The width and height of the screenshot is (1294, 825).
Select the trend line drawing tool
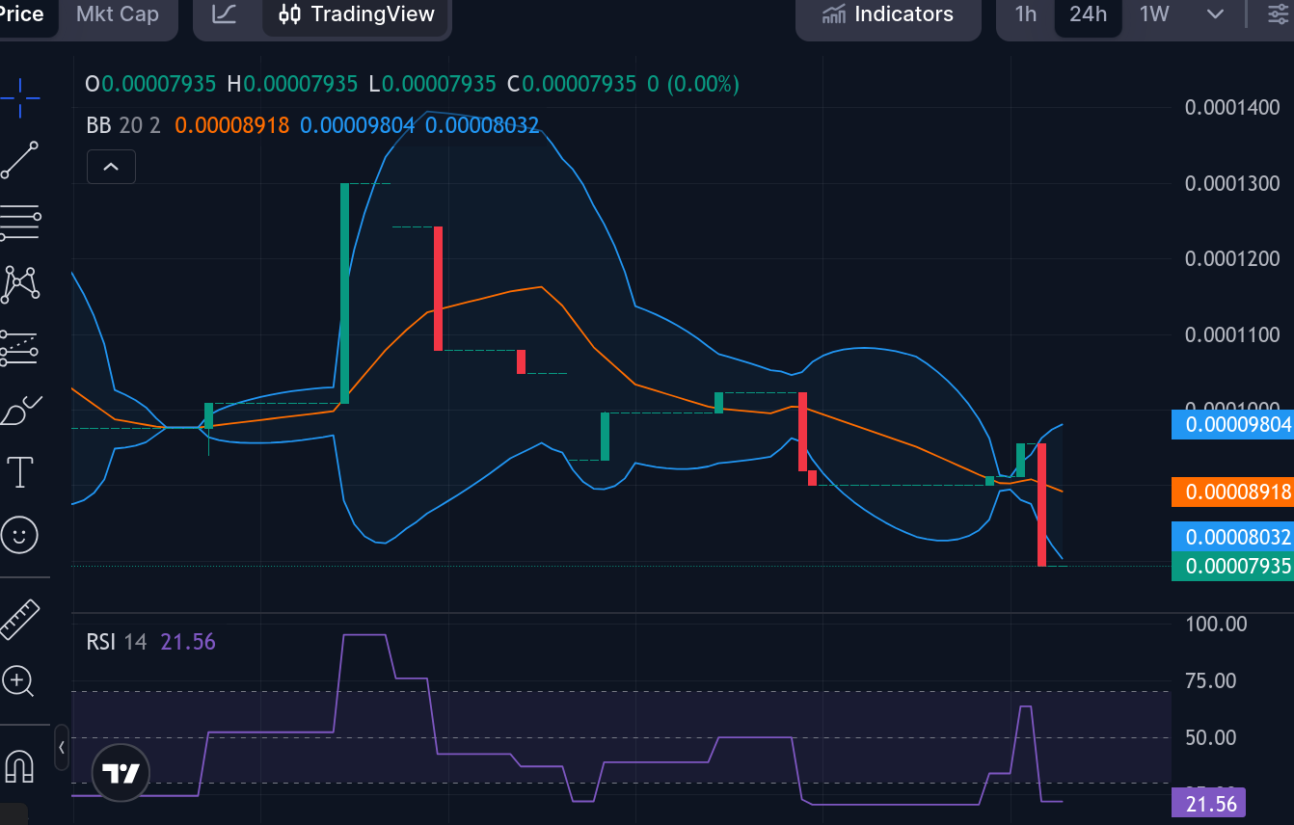pos(19,161)
